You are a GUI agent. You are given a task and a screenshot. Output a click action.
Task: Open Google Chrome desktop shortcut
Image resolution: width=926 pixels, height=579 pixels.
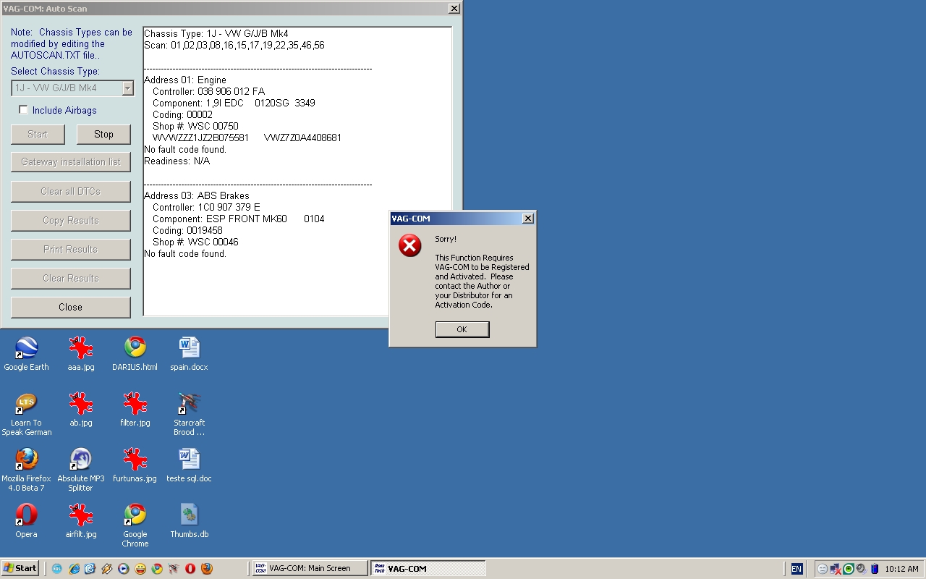(135, 525)
